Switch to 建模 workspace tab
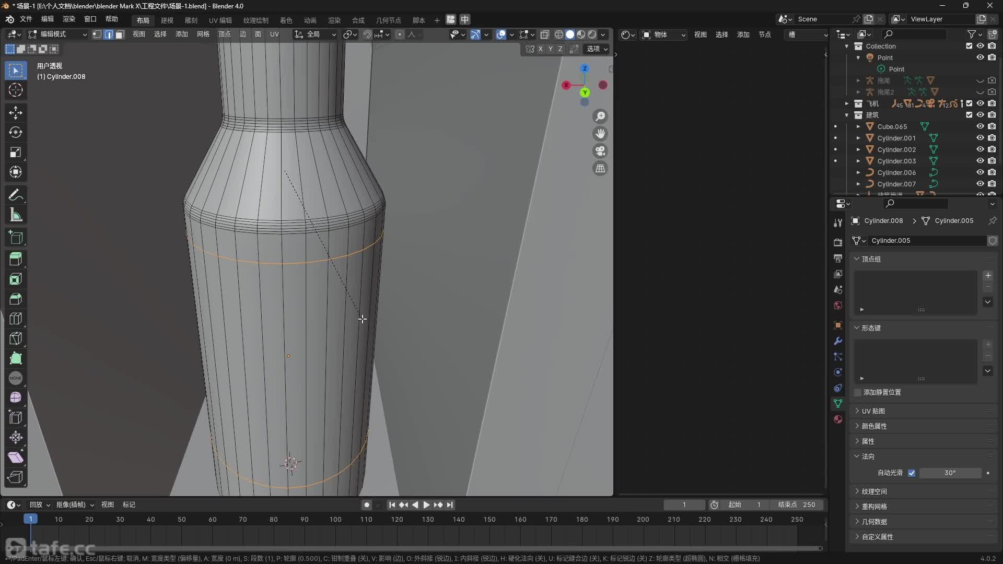This screenshot has width=1003, height=564. (x=167, y=20)
